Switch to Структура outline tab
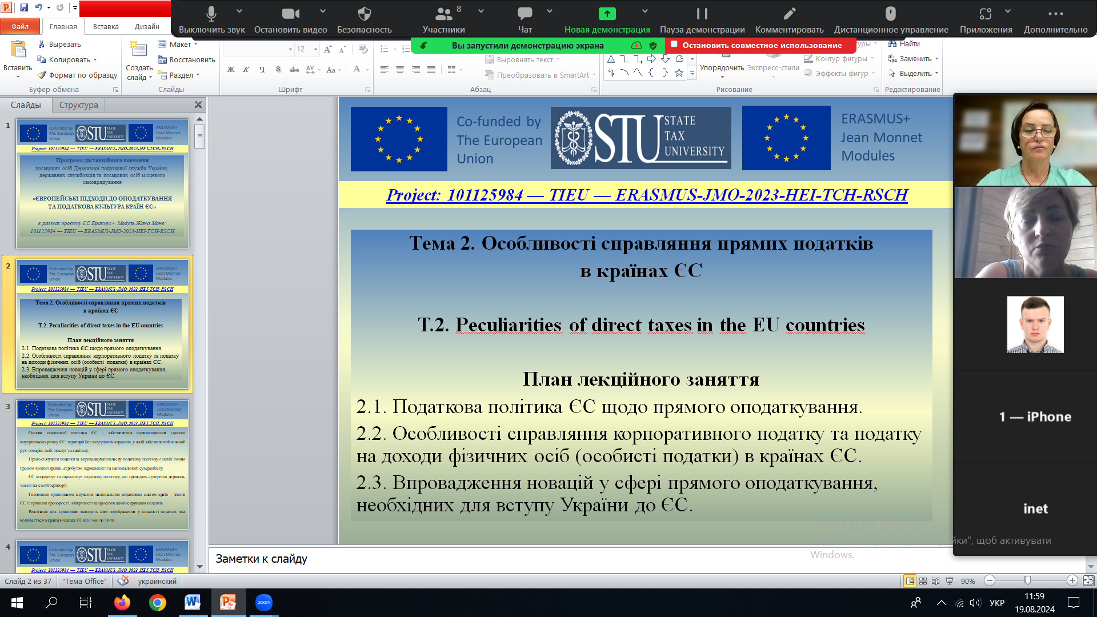Screen dimensions: 1097x617 point(79,105)
